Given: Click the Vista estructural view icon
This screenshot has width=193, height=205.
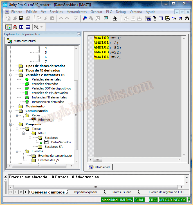Looking at the screenshot, I should [9, 41].
